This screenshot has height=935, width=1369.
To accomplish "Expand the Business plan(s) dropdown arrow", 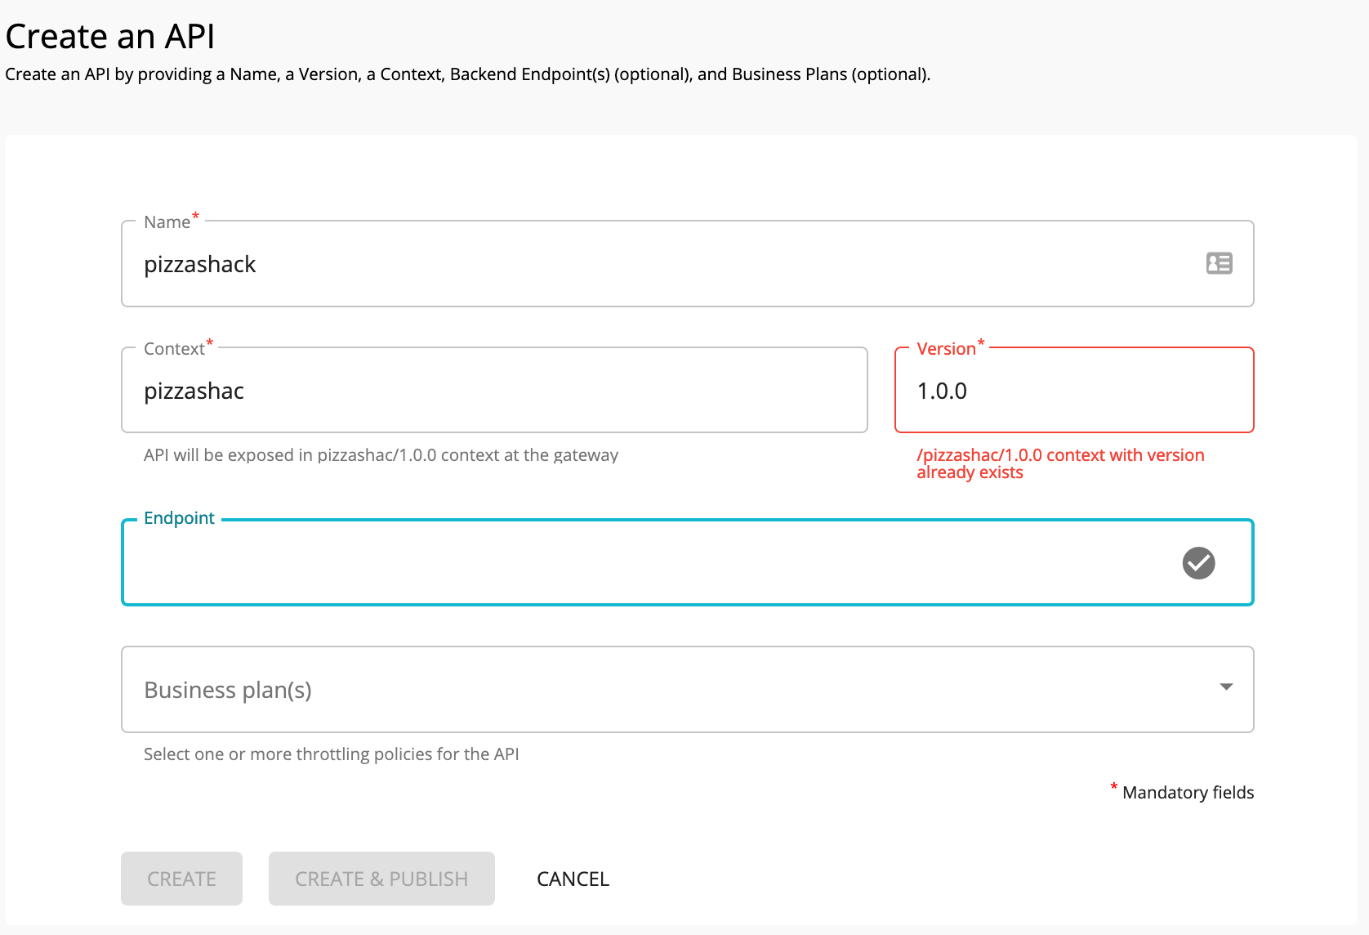I will 1226,687.
